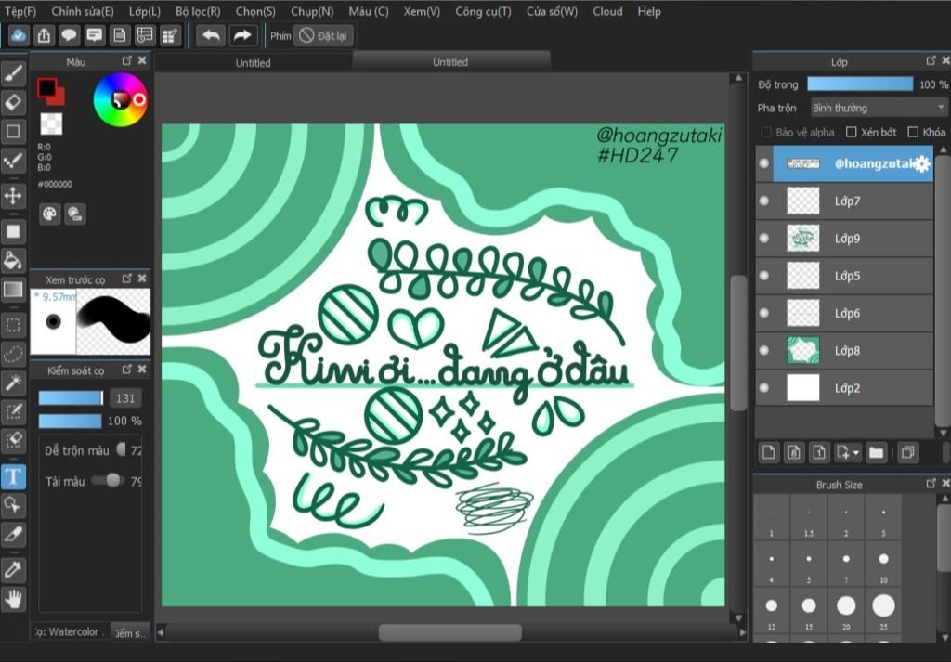Viewport: 951px width, 662px height.
Task: Open the Pha trộn blend mode dropdown
Action: tap(879, 108)
